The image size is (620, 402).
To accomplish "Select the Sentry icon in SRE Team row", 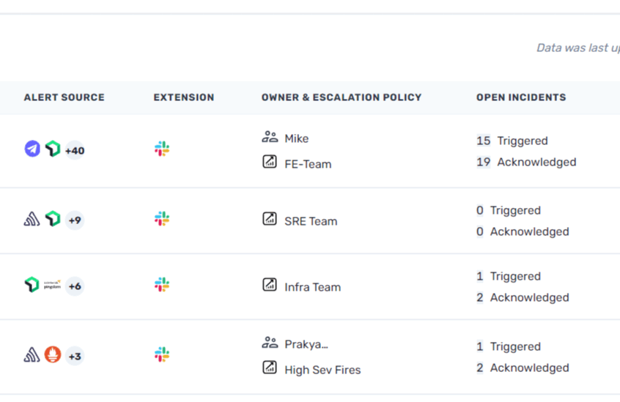I will pos(32,219).
